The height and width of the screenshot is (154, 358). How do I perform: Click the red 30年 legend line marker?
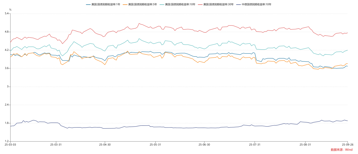(200, 5)
